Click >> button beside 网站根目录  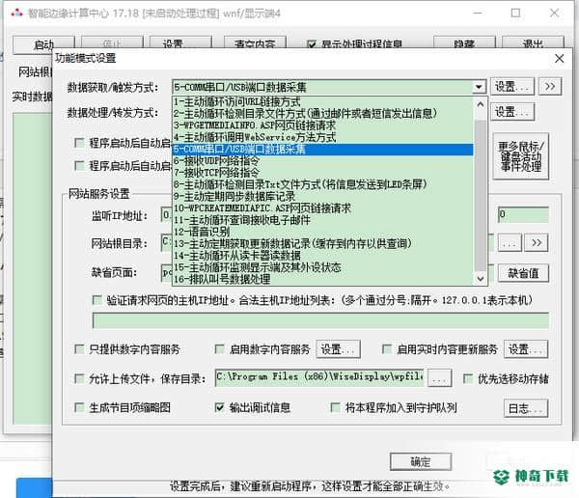pos(537,243)
